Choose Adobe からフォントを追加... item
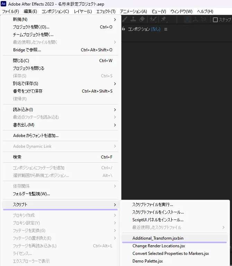 pos(61,136)
